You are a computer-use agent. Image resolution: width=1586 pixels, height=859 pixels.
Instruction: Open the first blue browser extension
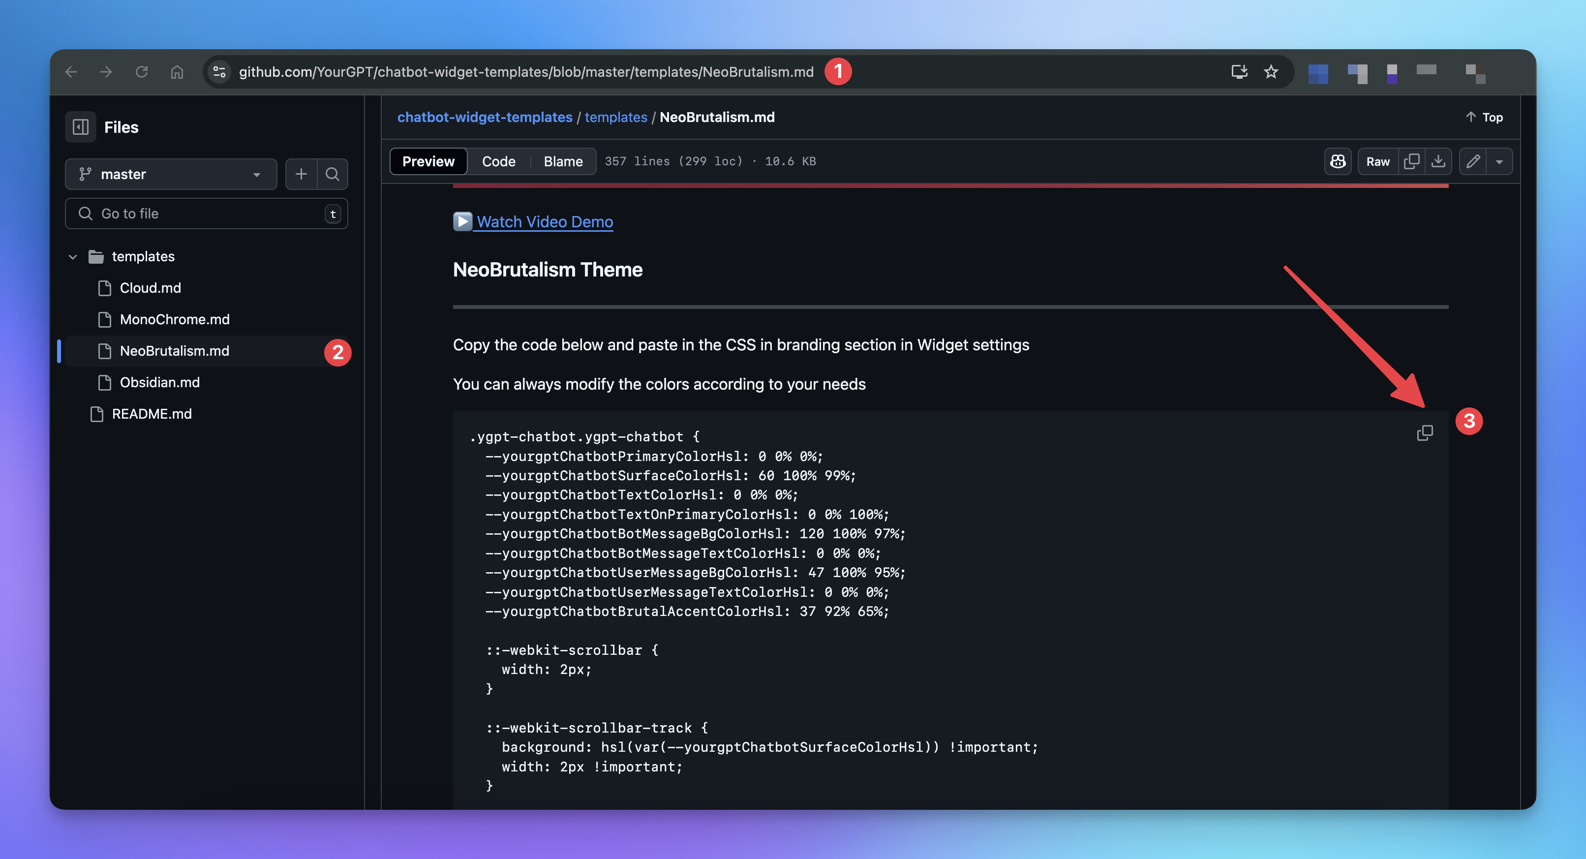pyautogui.click(x=1317, y=74)
